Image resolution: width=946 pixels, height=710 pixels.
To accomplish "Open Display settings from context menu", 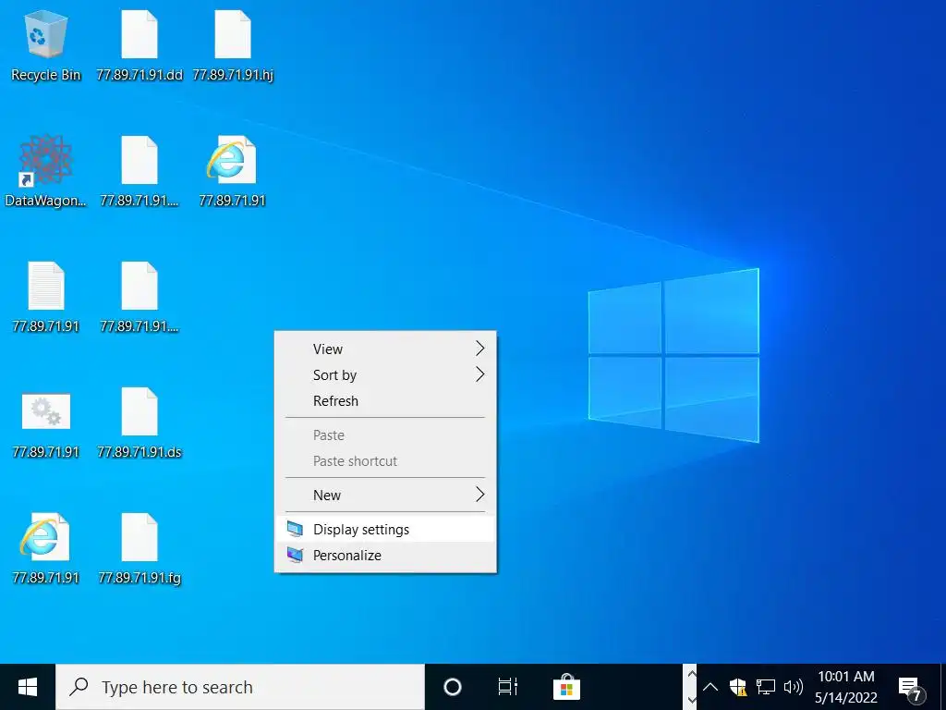I will (x=385, y=530).
